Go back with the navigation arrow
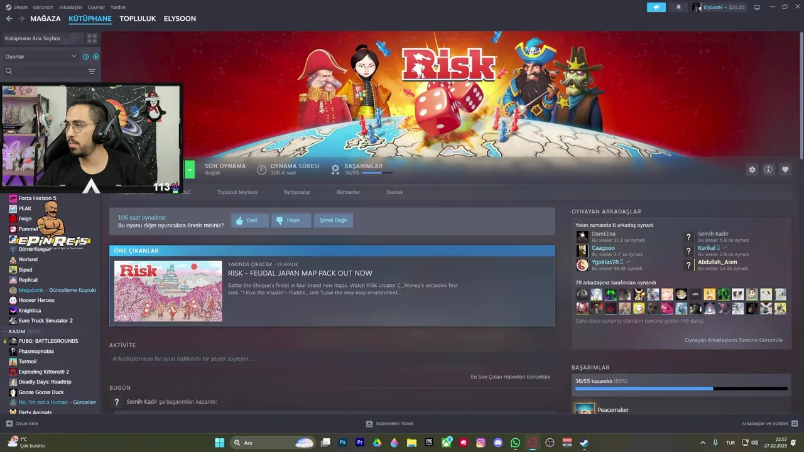804x452 pixels. pyautogui.click(x=9, y=19)
